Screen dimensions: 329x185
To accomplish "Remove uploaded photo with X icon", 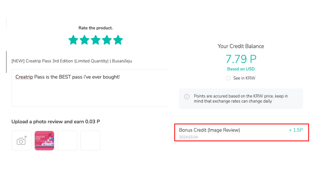I will pyautogui.click(x=50, y=134).
